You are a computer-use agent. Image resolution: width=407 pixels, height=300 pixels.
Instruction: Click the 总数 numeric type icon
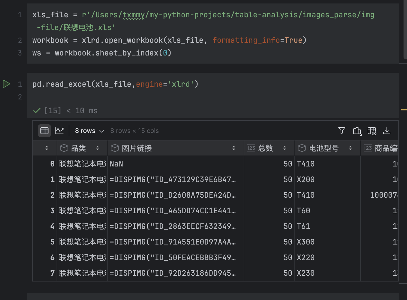coord(251,148)
